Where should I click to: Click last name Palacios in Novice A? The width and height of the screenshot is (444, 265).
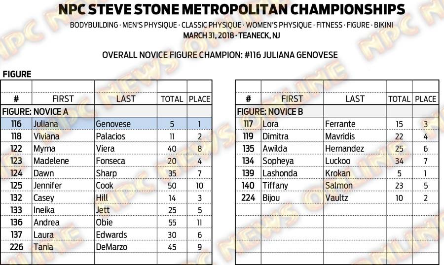[111, 136]
